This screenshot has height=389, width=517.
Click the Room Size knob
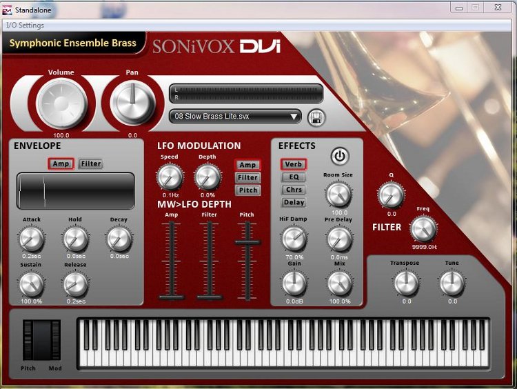pos(338,195)
